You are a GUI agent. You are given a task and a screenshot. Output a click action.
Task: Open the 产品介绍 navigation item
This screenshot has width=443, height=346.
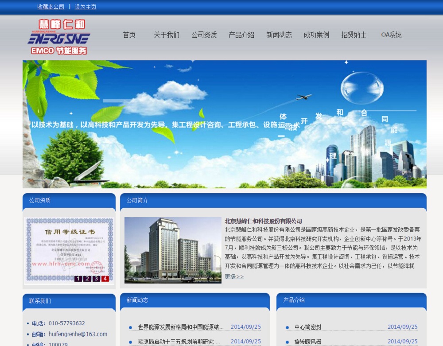(241, 35)
